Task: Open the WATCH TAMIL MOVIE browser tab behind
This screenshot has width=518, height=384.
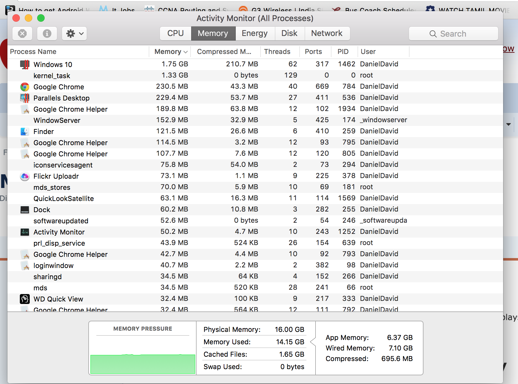Action: pyautogui.click(x=468, y=9)
